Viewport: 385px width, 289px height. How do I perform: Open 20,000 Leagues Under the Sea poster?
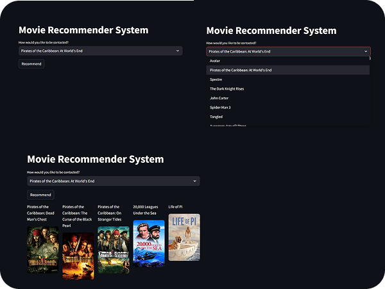(149, 243)
